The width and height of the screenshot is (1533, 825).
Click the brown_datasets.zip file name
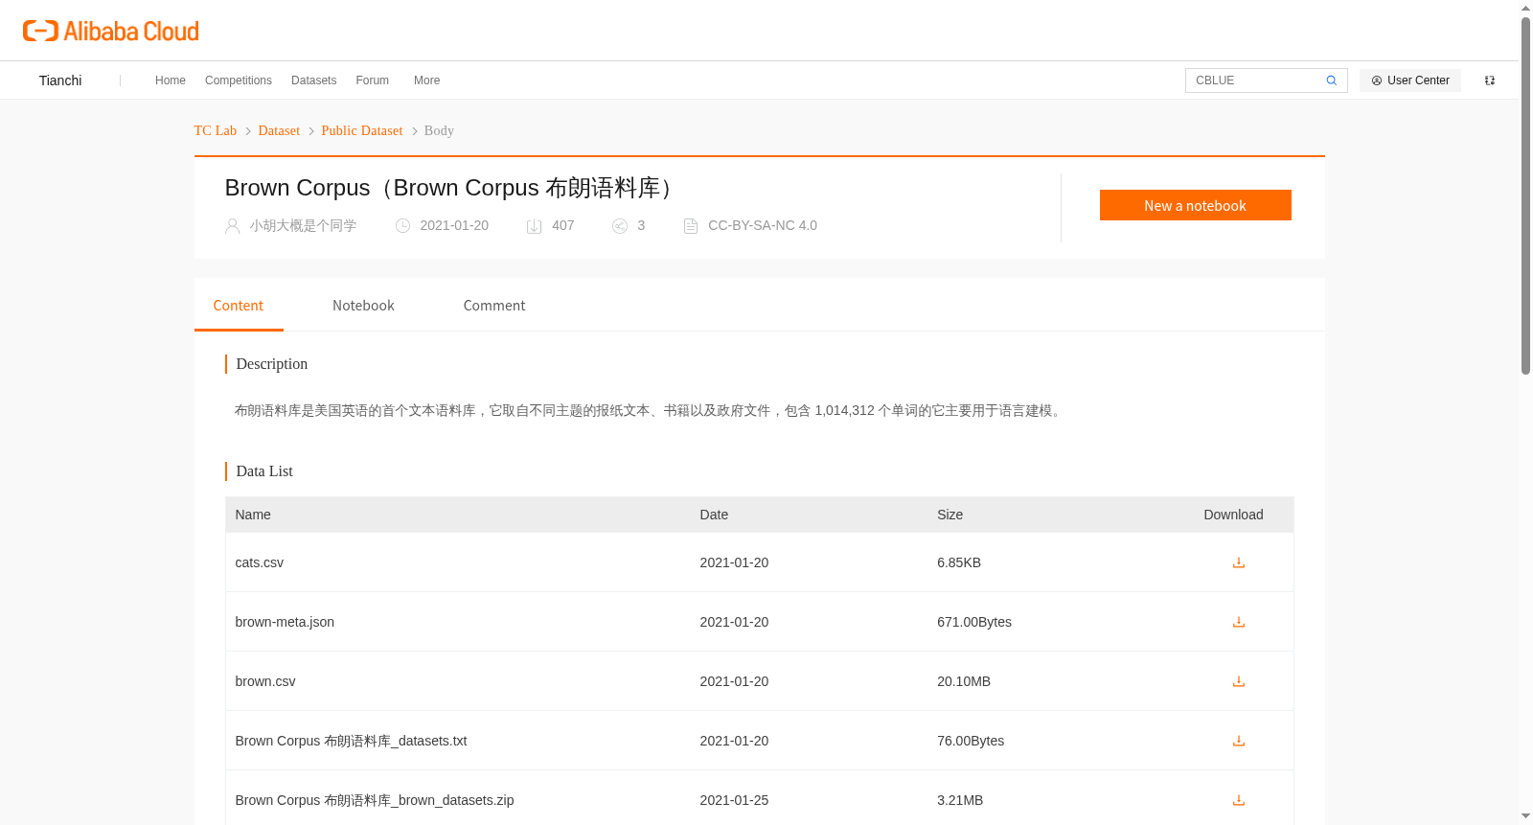(x=375, y=800)
